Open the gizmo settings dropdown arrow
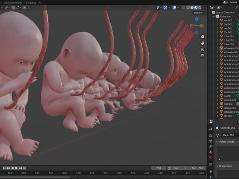Image resolution: width=239 pixels, height=179 pixels. point(169,7)
